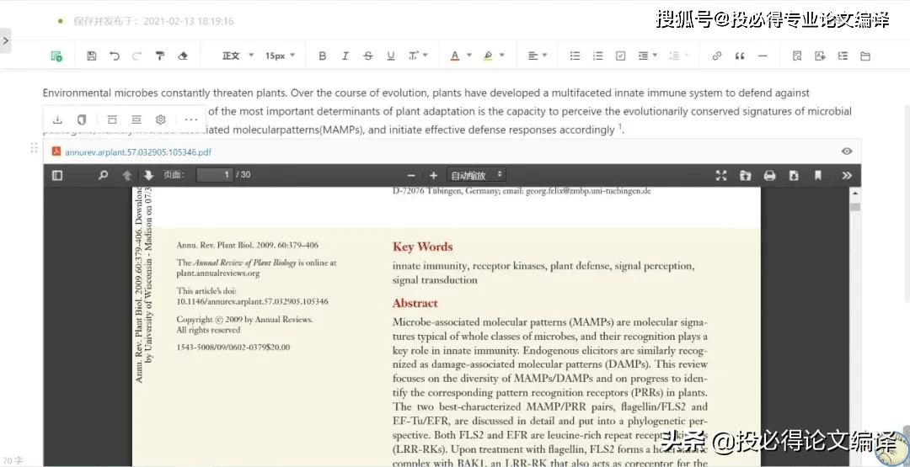Click the format painter icon
Screen dimensions: 910x467
click(159, 56)
